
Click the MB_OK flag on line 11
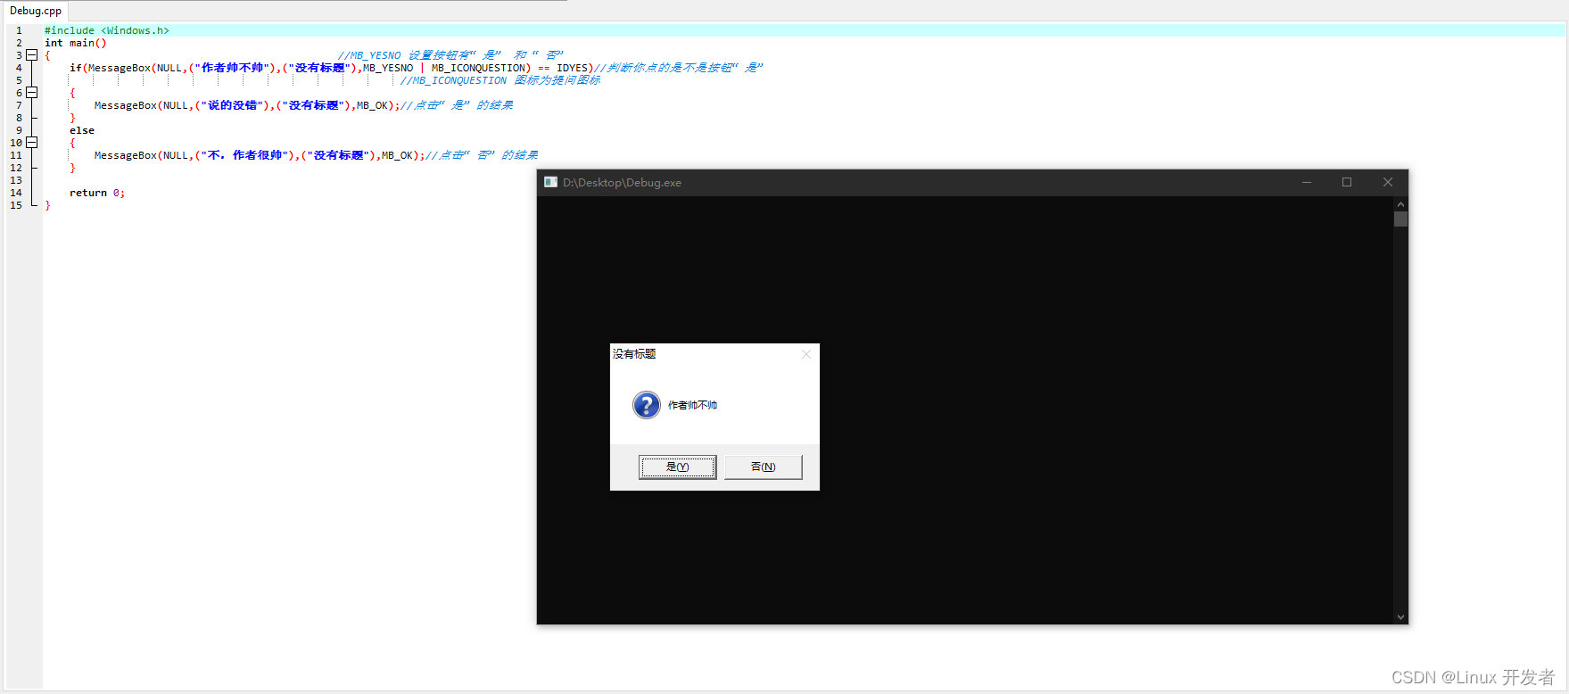[398, 155]
